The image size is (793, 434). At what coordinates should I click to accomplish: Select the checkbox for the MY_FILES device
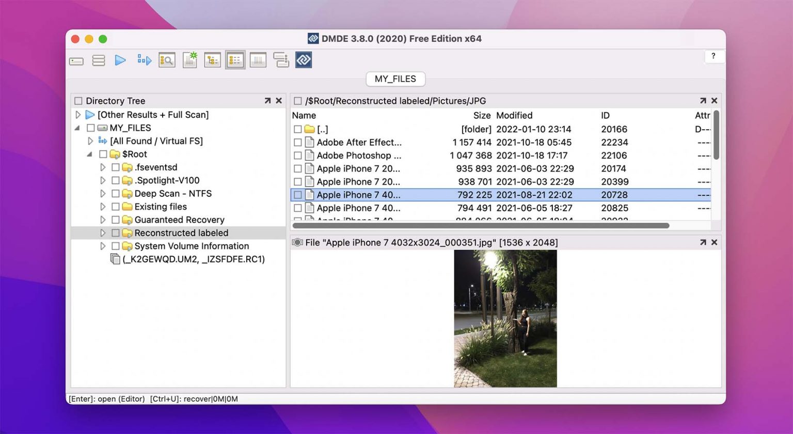[x=90, y=128]
